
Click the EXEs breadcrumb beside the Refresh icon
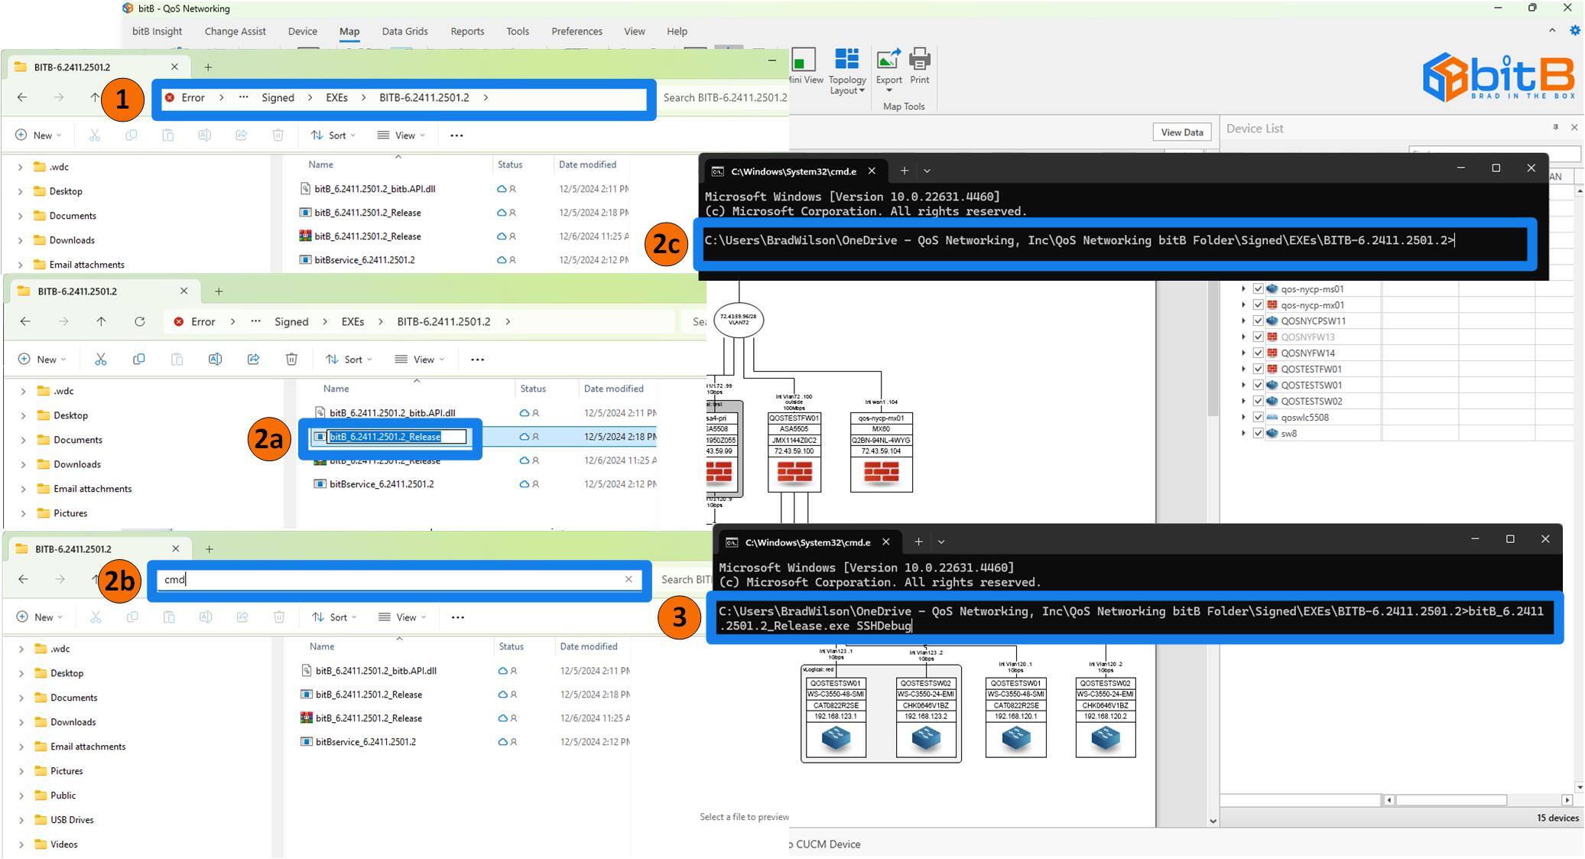[352, 321]
